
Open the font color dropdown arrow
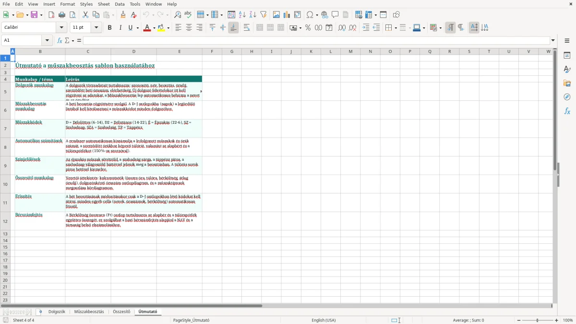click(x=154, y=28)
